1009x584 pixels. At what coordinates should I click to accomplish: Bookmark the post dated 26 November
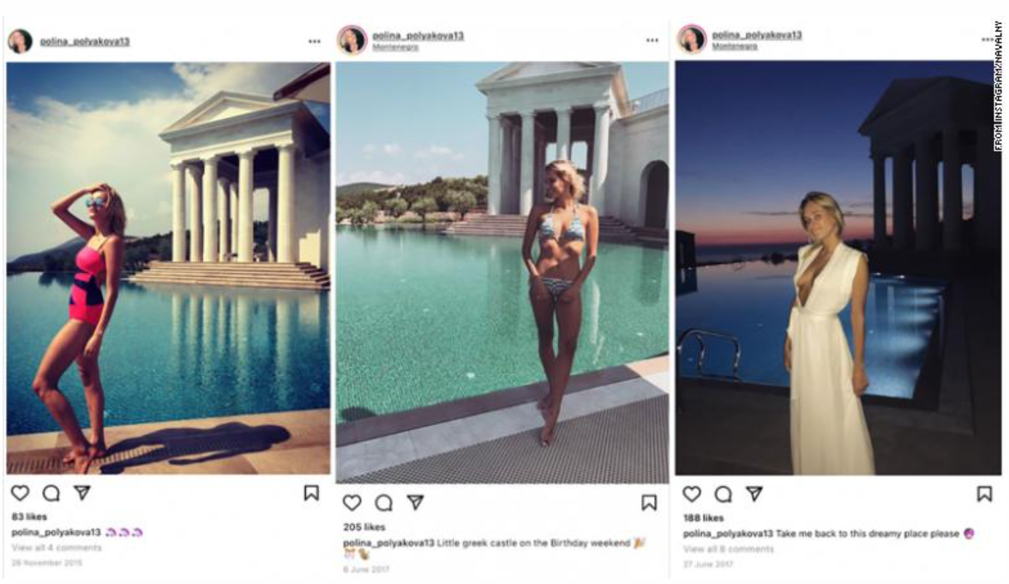[311, 492]
